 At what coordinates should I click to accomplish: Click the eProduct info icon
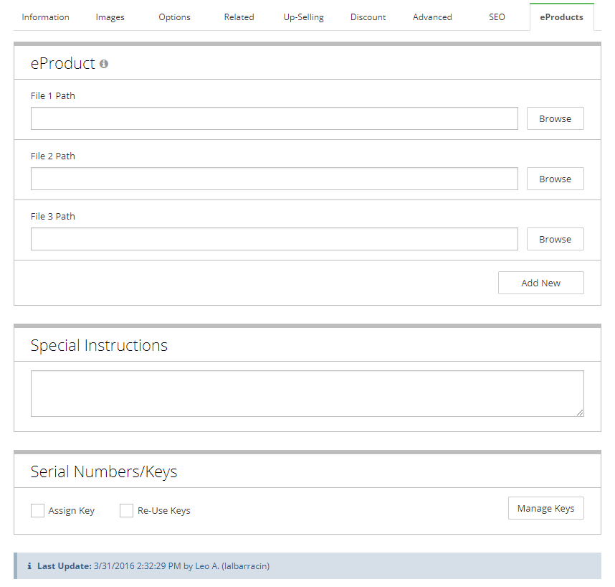coord(104,64)
